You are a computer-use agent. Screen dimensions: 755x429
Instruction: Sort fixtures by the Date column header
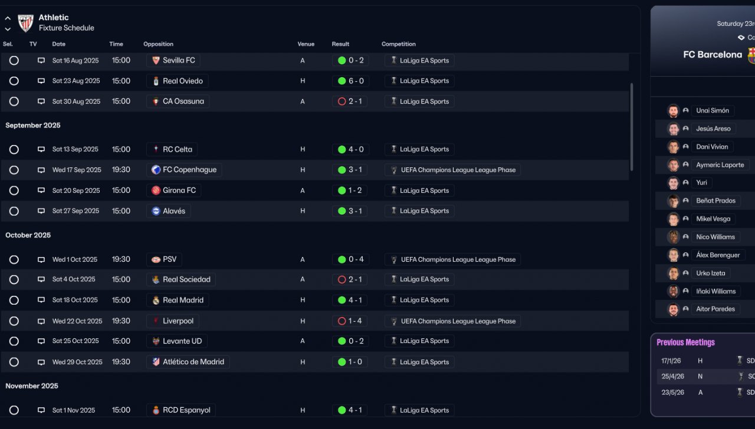coord(58,44)
